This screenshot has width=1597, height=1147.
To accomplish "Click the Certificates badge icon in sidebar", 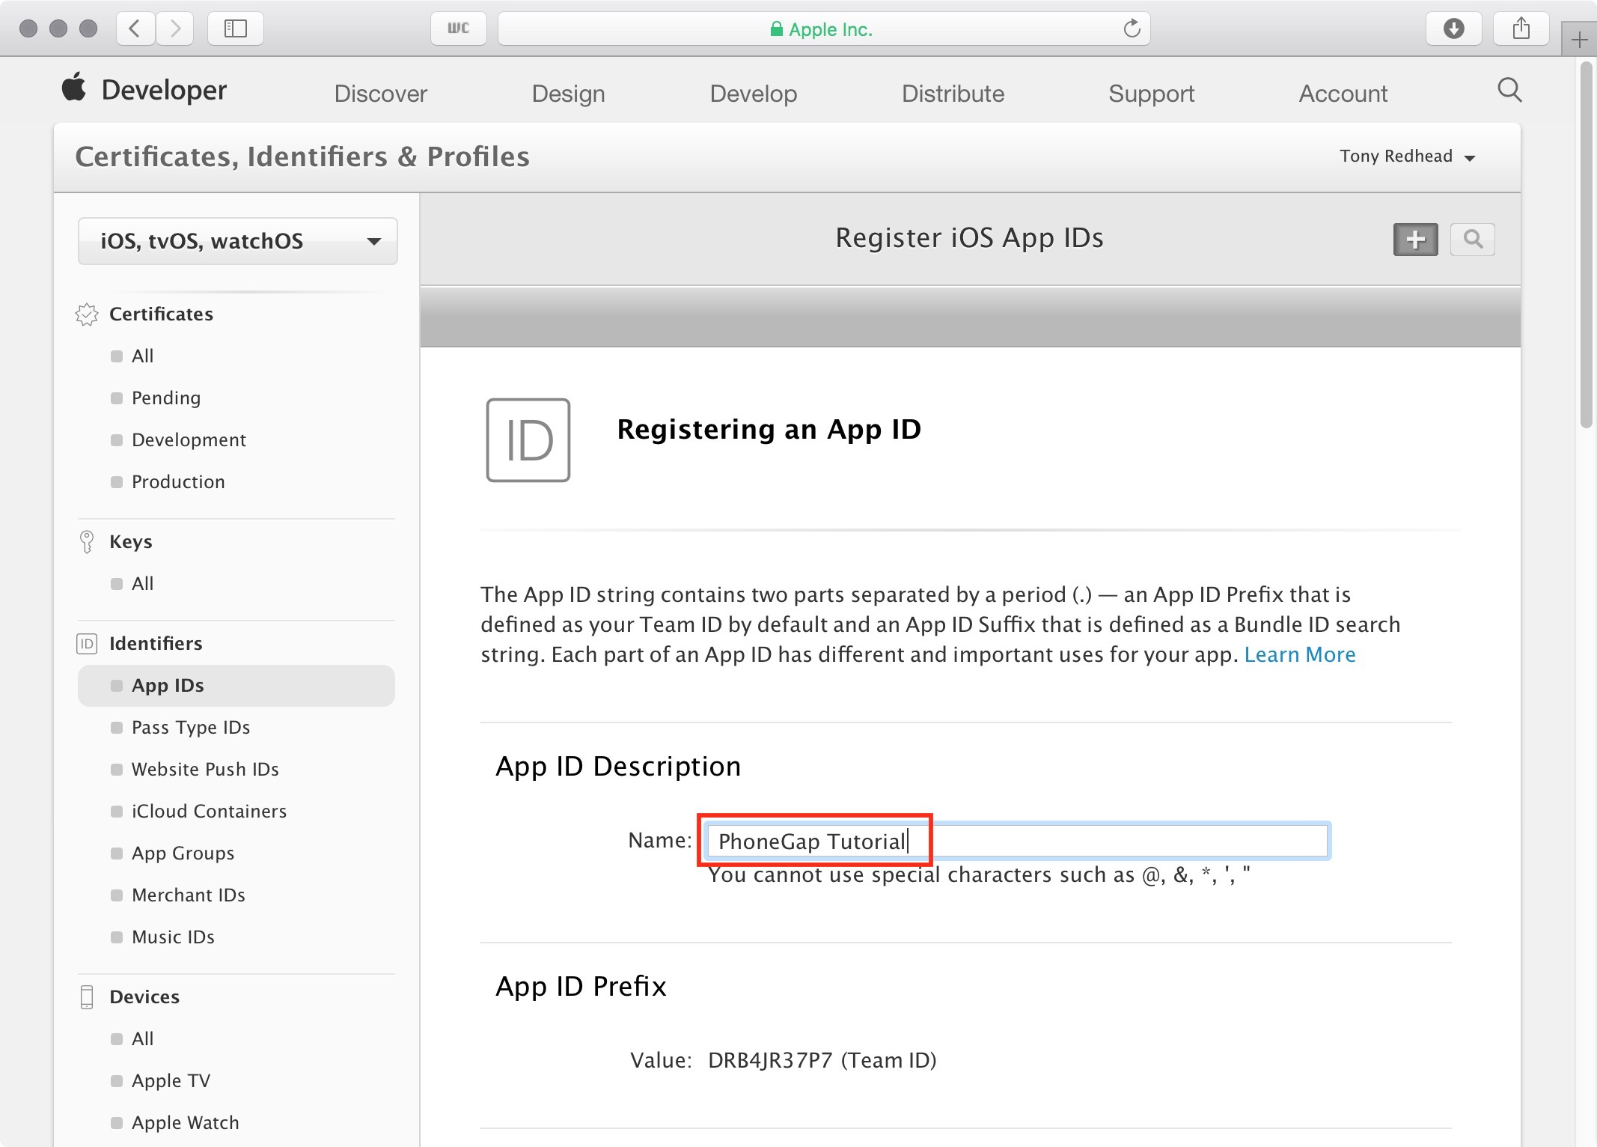I will point(87,314).
